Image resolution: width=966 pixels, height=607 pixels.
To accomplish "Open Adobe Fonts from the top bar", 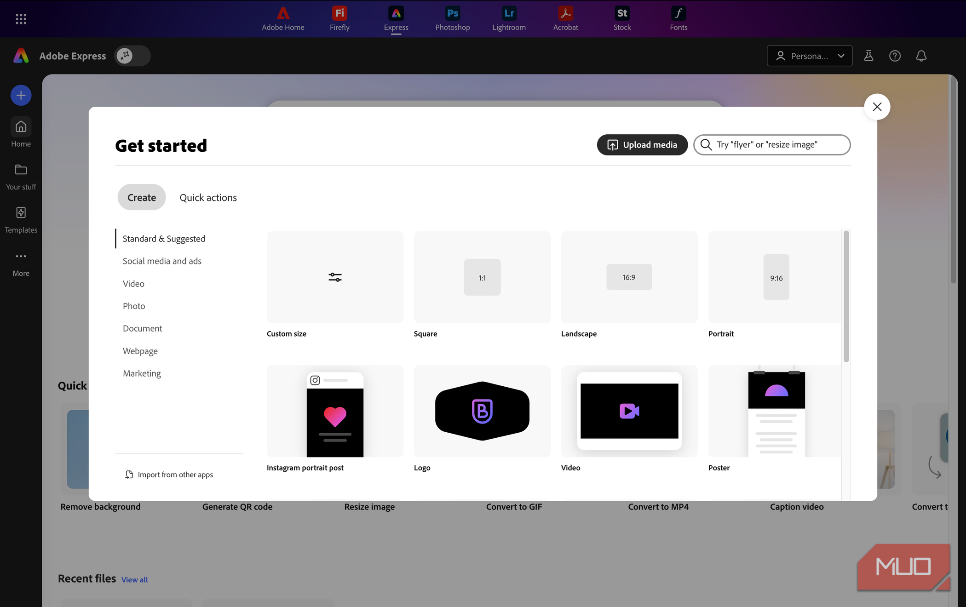I will pyautogui.click(x=678, y=19).
